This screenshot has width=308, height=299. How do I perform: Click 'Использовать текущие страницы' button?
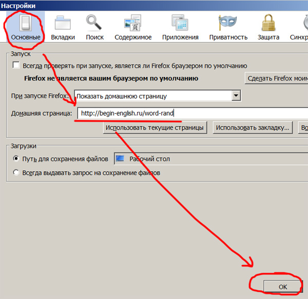(155, 128)
